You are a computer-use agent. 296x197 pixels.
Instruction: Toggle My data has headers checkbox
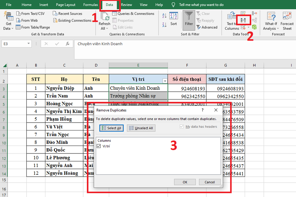point(182,127)
